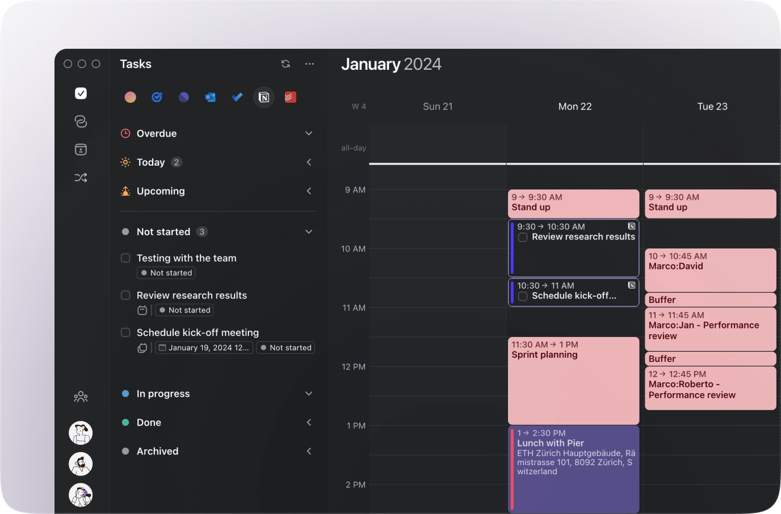781x514 pixels.
Task: Select the Todoist integration icon
Action: pos(290,98)
